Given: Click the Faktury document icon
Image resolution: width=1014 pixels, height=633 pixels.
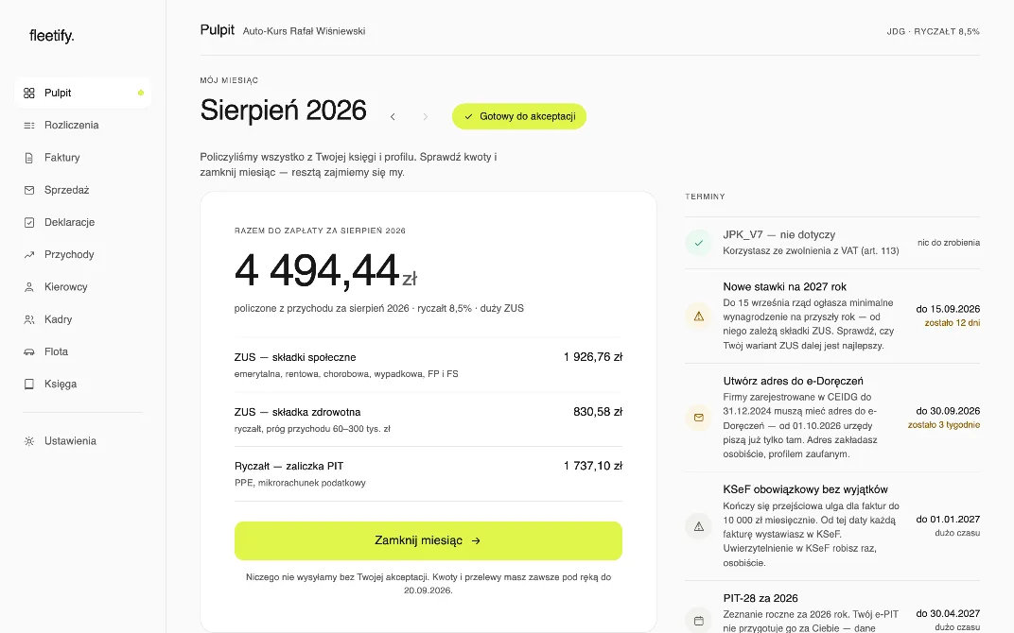Looking at the screenshot, I should [29, 158].
